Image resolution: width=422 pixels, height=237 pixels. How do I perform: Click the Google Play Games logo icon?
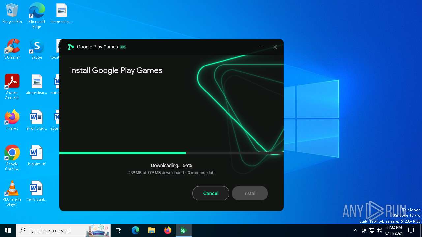coord(71,47)
